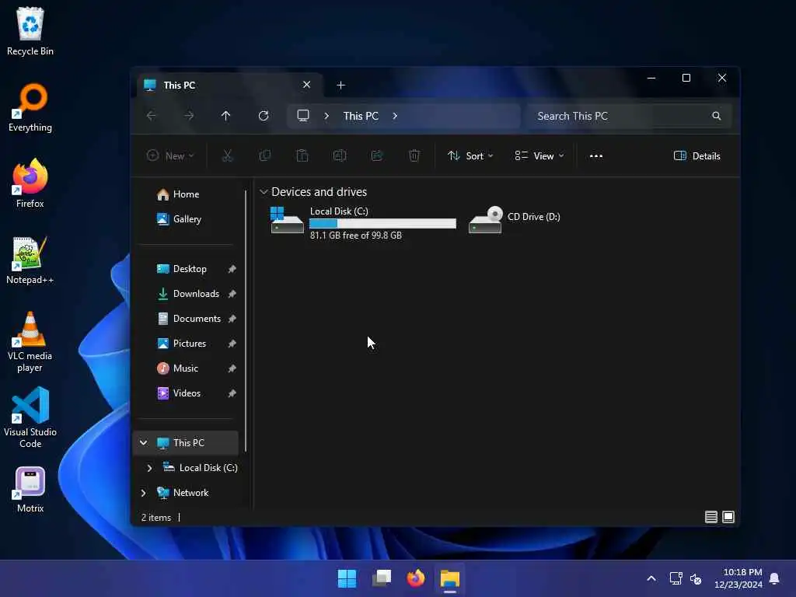The width and height of the screenshot is (796, 597).
Task: Unpin Desktop using its pin icon
Action: pos(232,269)
